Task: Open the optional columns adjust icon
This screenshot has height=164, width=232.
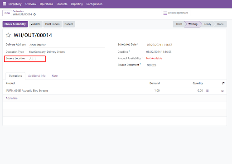Action: tap(223, 83)
